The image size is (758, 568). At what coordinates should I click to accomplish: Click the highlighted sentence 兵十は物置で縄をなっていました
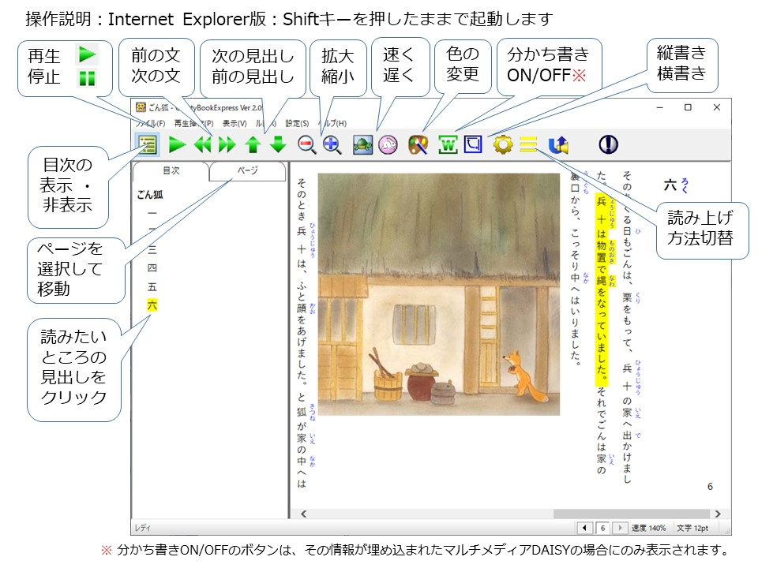(x=601, y=290)
